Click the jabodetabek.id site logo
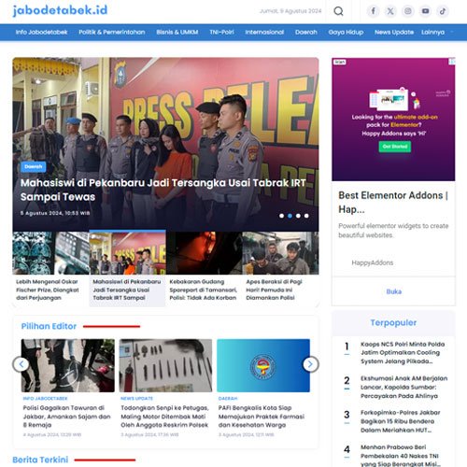The width and height of the screenshot is (467, 467). pos(60,10)
